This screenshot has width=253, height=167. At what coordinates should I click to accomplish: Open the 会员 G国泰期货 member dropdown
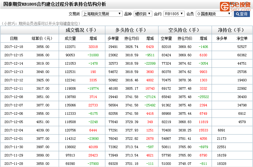214,14
